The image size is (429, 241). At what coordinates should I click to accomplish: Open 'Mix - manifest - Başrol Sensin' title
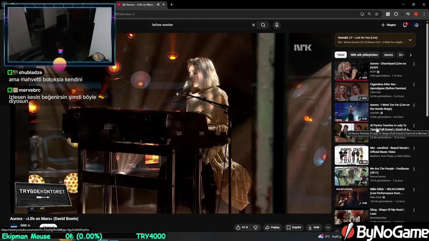point(390,150)
